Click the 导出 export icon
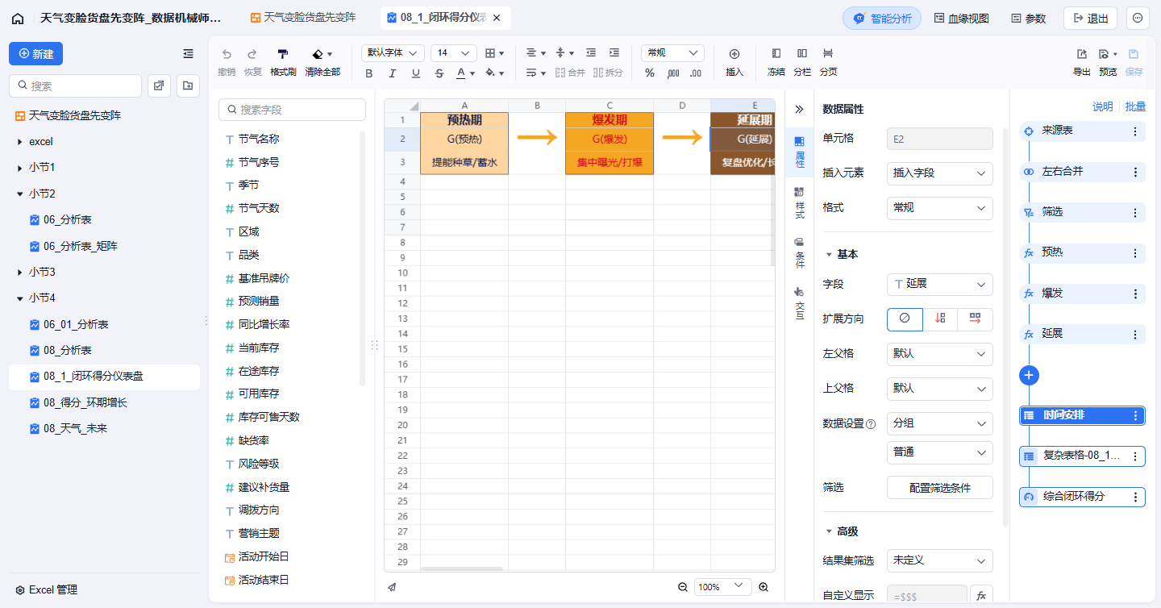Screen dimensions: 1161x608 point(1082,54)
